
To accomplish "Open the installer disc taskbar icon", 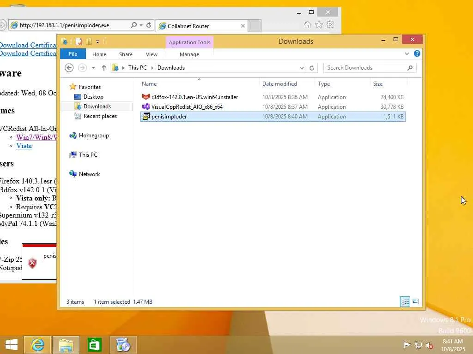I will pos(123,345).
